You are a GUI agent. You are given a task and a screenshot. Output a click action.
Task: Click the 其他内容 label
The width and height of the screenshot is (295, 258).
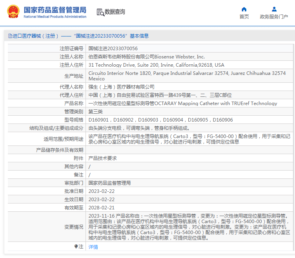tap(74, 167)
